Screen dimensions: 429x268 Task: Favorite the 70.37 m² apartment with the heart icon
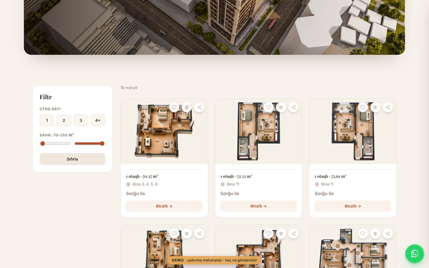click(174, 107)
